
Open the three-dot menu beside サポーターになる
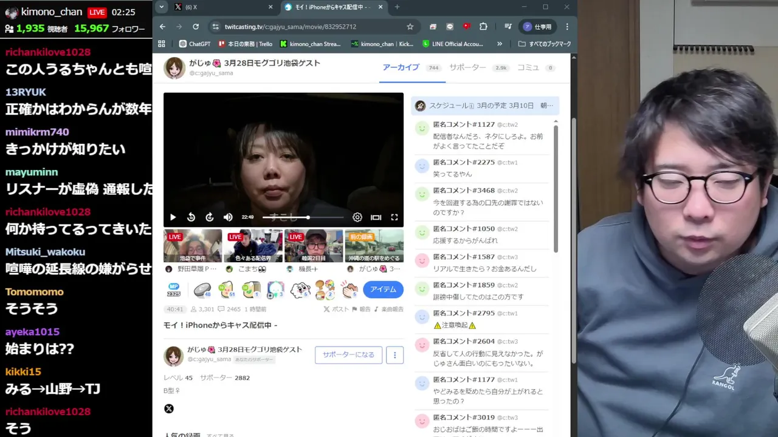tap(394, 354)
